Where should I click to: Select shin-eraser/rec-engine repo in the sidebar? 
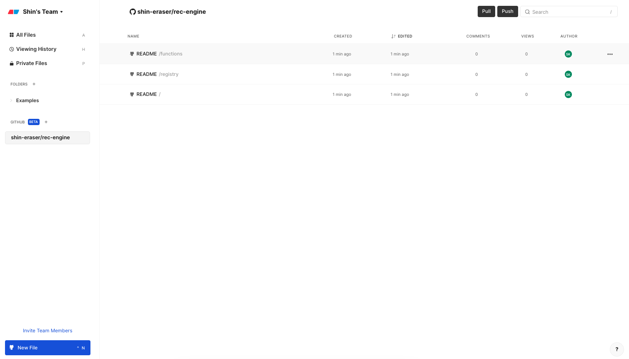tap(48, 138)
